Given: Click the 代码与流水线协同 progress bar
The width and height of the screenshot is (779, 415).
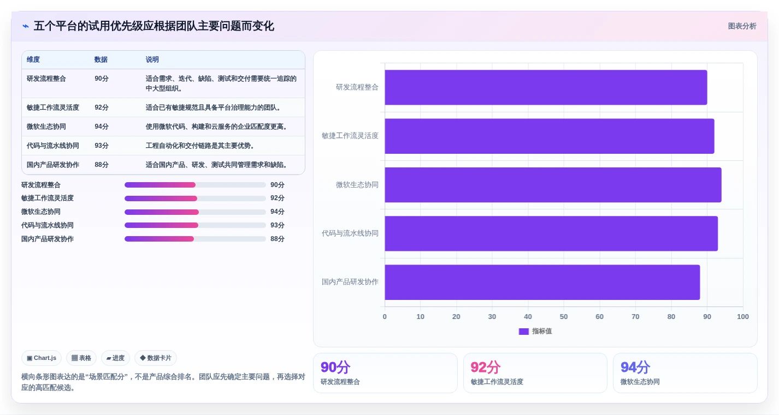Looking at the screenshot, I should (x=195, y=225).
